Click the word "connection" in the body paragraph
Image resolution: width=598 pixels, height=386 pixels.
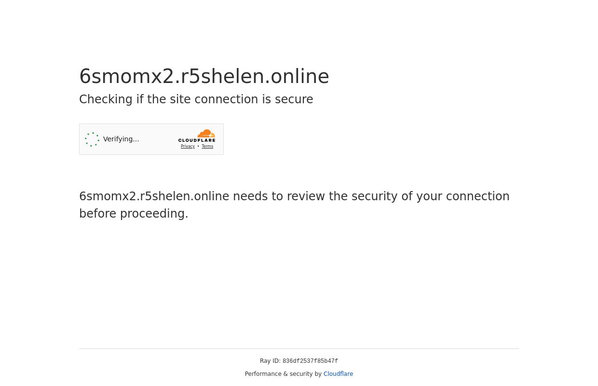(477, 196)
